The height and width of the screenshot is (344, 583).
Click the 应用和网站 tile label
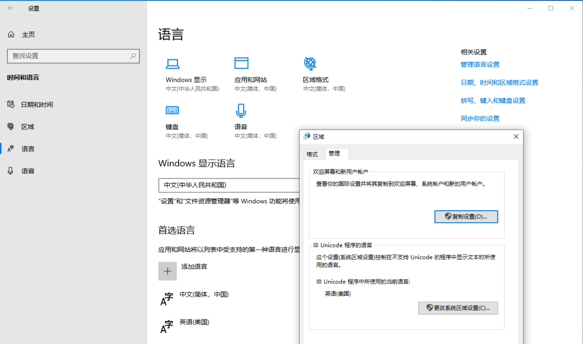point(251,80)
